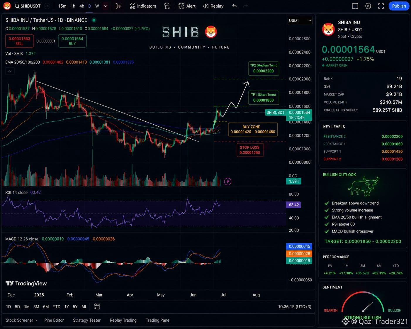Toggle fullscreen mode
The width and height of the screenshot is (411, 329).
coord(381,6)
